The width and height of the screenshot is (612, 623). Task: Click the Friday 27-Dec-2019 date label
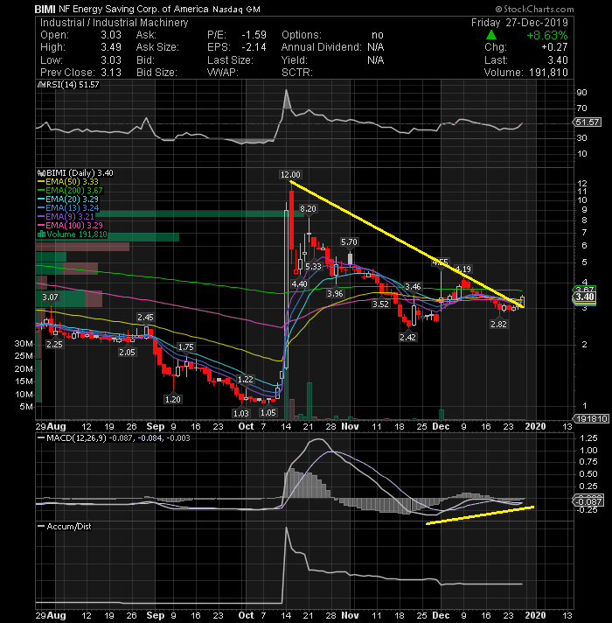pos(519,23)
